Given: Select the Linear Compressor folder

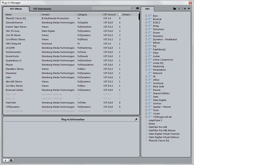Looking at the screenshot, I should [x=161, y=60].
